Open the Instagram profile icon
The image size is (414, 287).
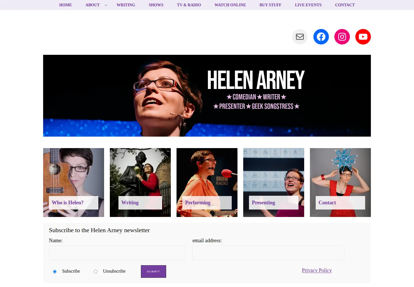click(342, 37)
